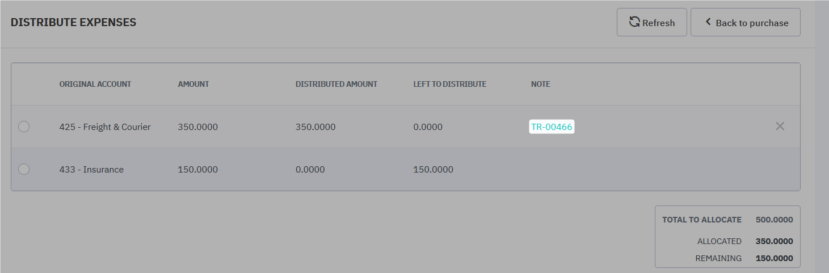Click the Back to purchase chevron icon

[x=708, y=22]
